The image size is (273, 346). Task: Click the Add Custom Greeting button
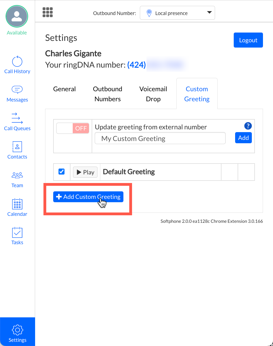88,197
